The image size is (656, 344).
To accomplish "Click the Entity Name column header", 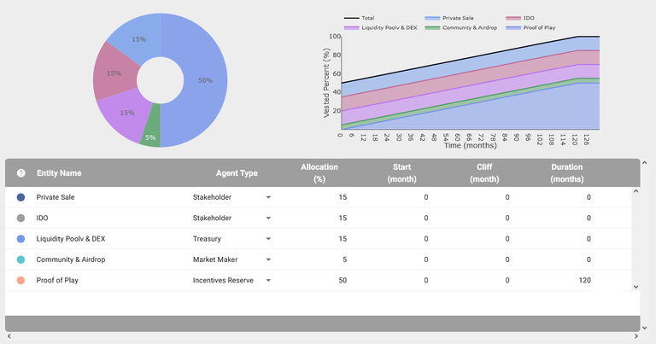I will pos(59,173).
